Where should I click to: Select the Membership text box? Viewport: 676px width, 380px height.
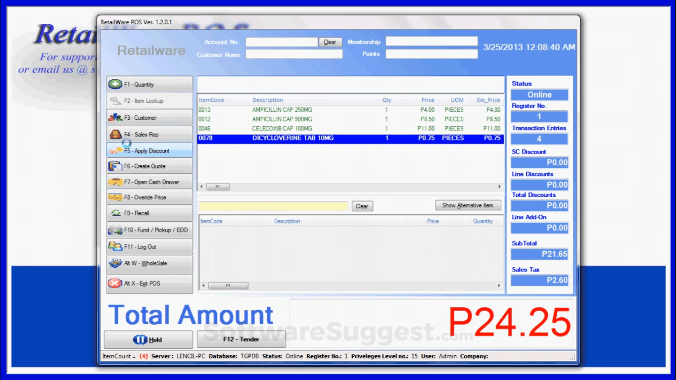point(432,42)
